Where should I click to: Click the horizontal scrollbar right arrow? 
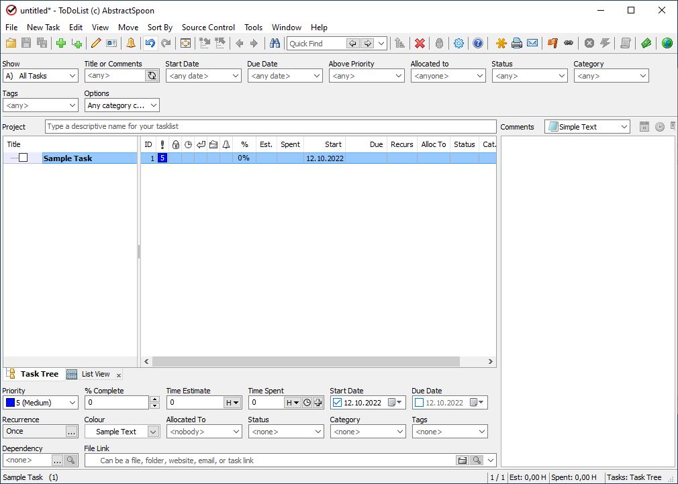pyautogui.click(x=490, y=361)
